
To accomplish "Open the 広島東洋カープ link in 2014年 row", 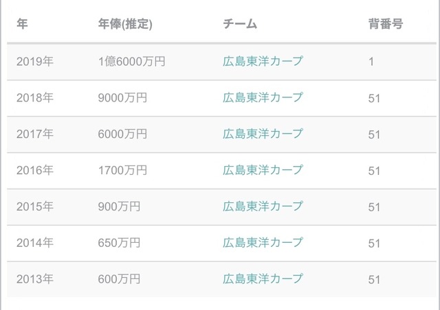I will tap(263, 243).
